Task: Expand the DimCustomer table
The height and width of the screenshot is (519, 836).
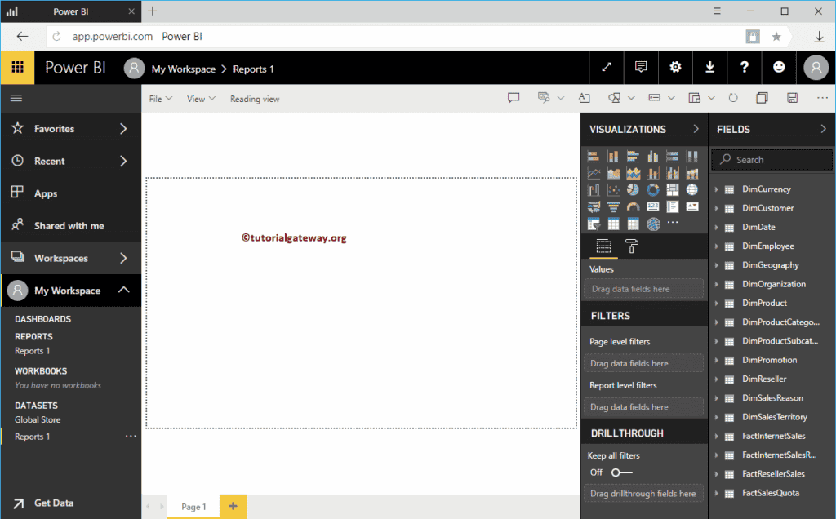Action: click(717, 208)
